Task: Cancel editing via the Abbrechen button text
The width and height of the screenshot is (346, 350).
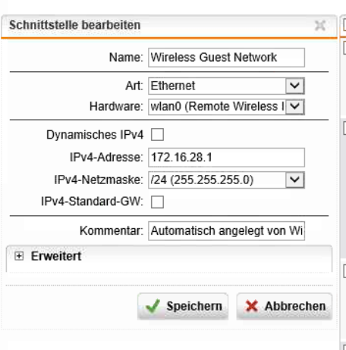Action: tap(295, 306)
